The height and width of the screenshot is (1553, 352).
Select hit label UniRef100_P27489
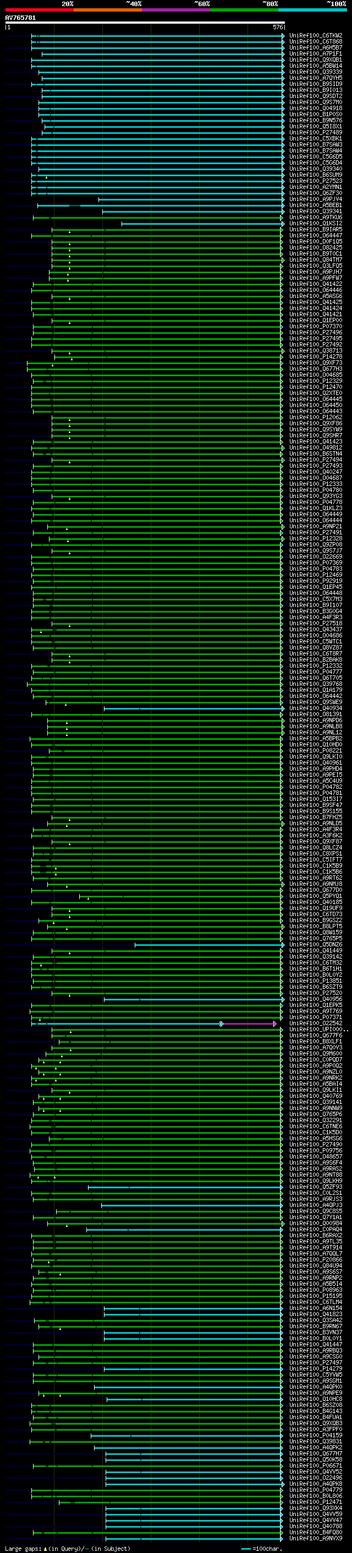(x=316, y=133)
